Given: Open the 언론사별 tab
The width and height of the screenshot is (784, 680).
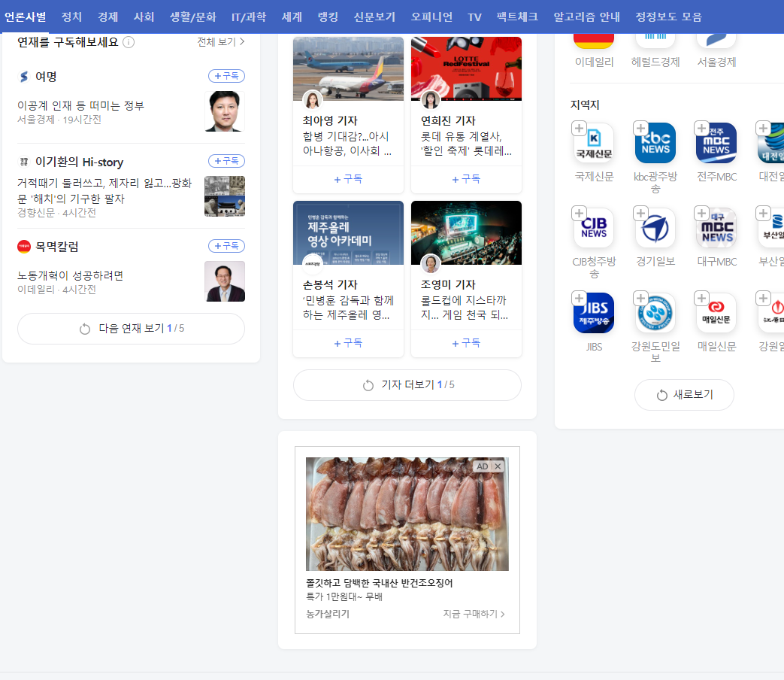Looking at the screenshot, I should (x=25, y=17).
